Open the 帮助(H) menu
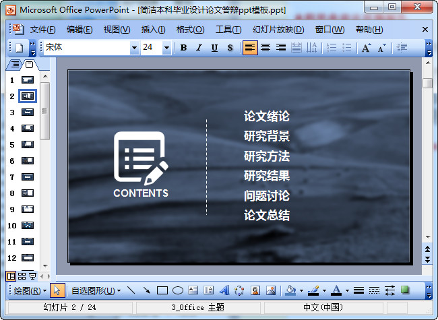The height and width of the screenshot is (320, 438). (369, 30)
